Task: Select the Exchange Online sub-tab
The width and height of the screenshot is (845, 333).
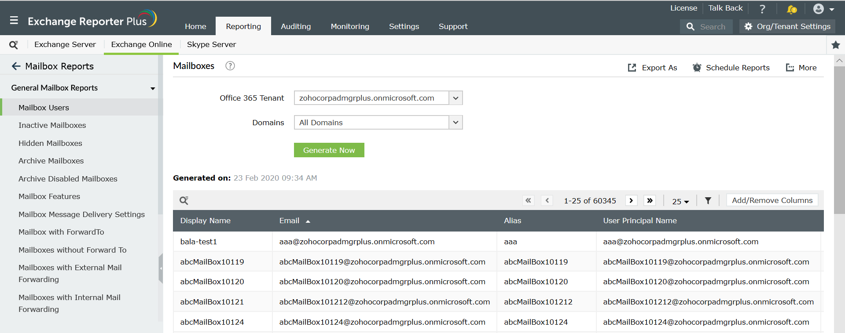Action: (x=141, y=44)
